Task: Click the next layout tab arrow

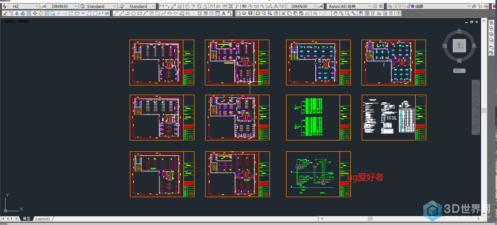Action: (12, 219)
